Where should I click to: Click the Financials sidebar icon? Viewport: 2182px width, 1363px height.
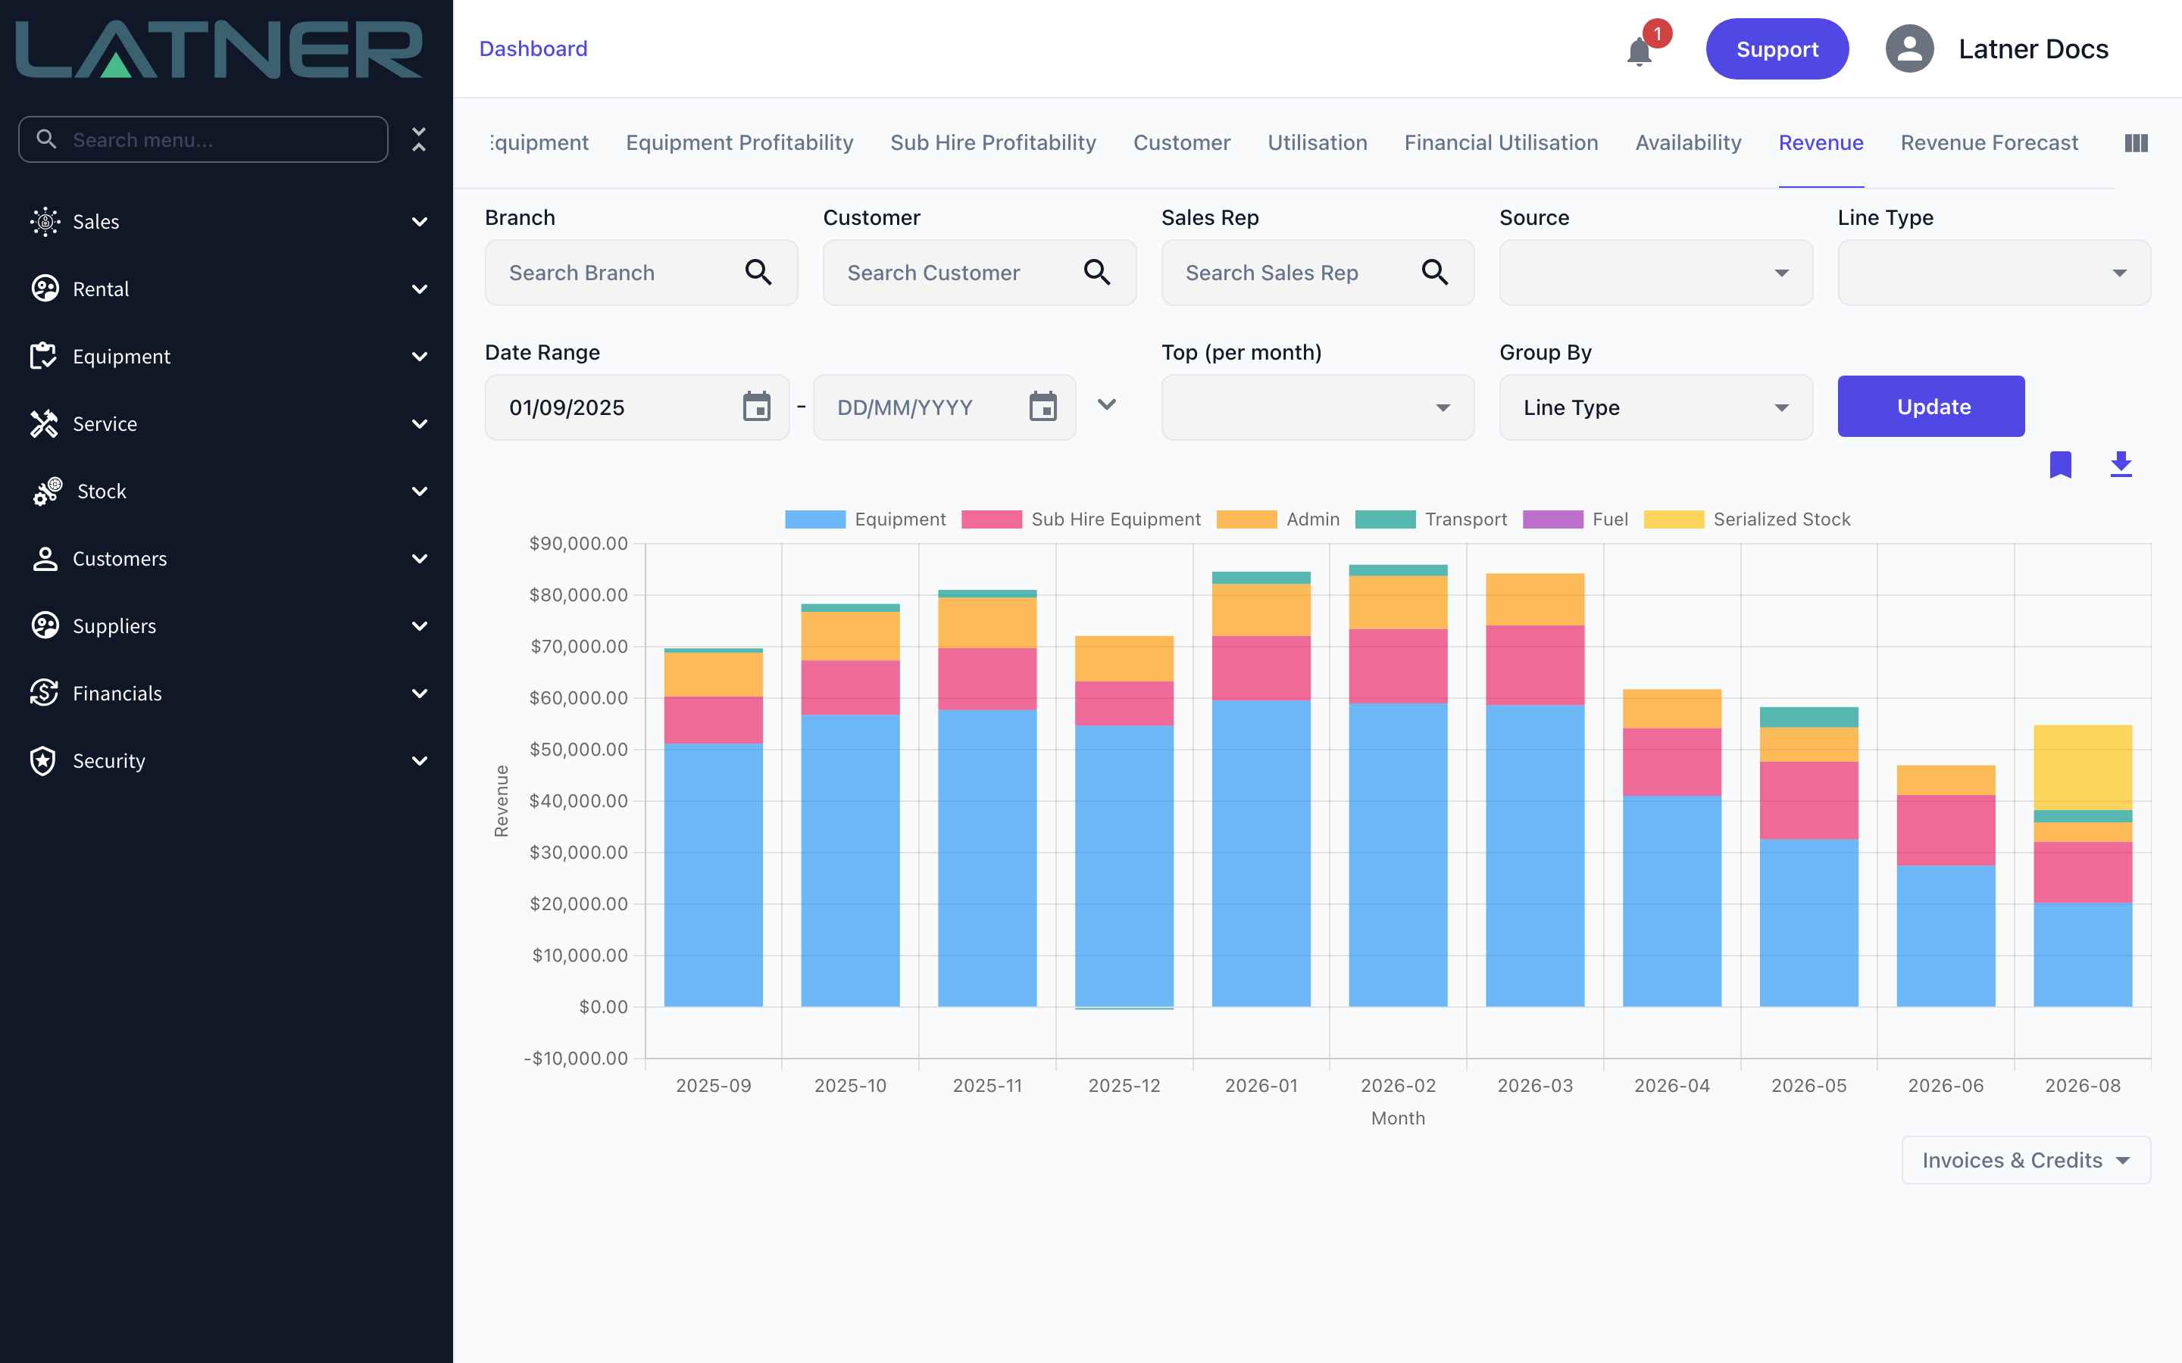pyautogui.click(x=43, y=693)
